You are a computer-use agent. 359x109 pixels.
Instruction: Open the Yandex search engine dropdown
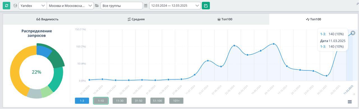33,6
